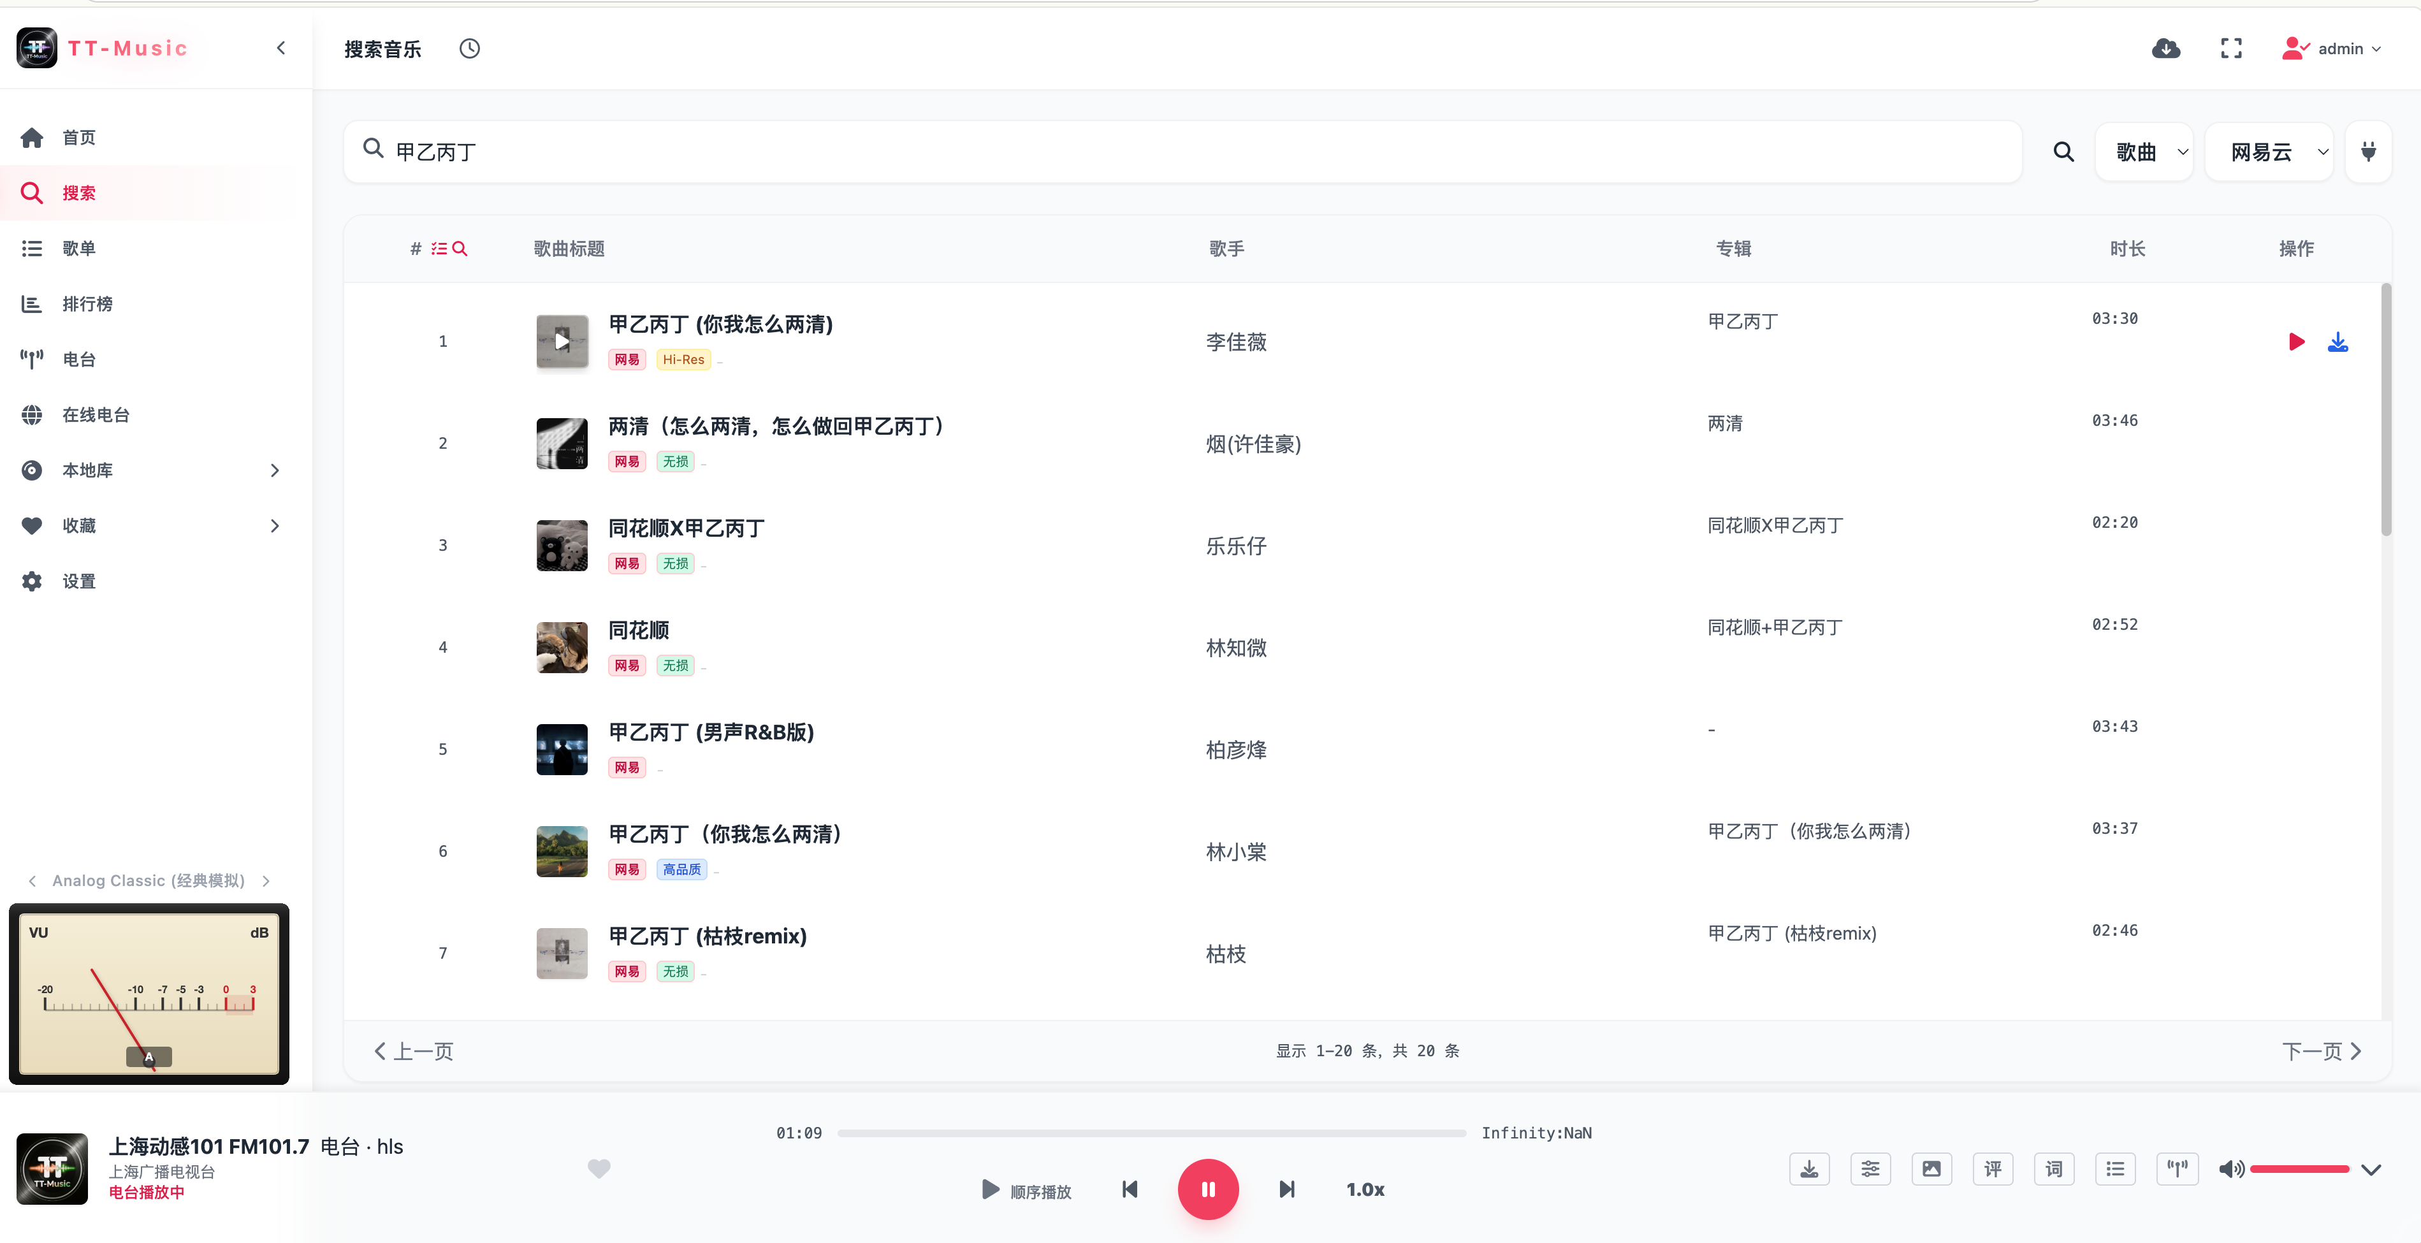2421x1243 pixels.
Task: Click the 甲乙丙丁 search input field
Action: click(1182, 151)
